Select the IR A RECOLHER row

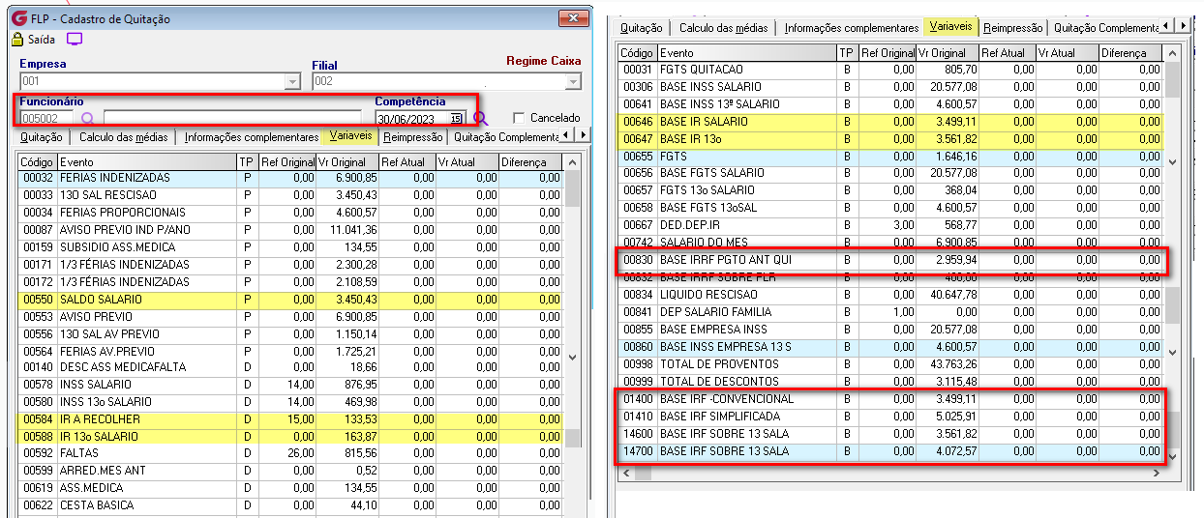tap(291, 419)
